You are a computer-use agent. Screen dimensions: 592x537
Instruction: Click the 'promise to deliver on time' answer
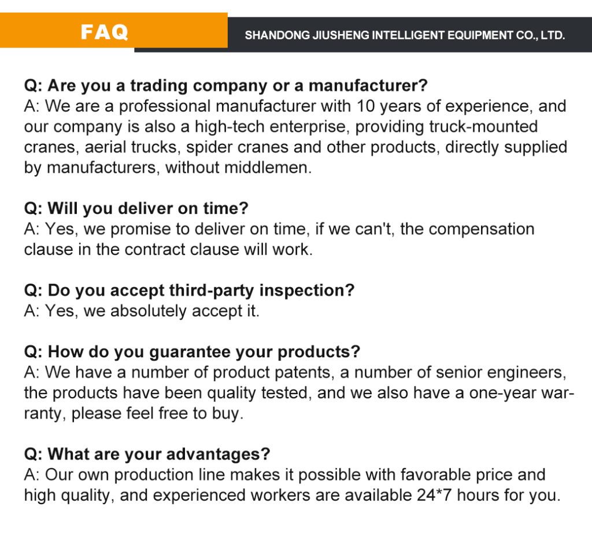click(x=279, y=239)
